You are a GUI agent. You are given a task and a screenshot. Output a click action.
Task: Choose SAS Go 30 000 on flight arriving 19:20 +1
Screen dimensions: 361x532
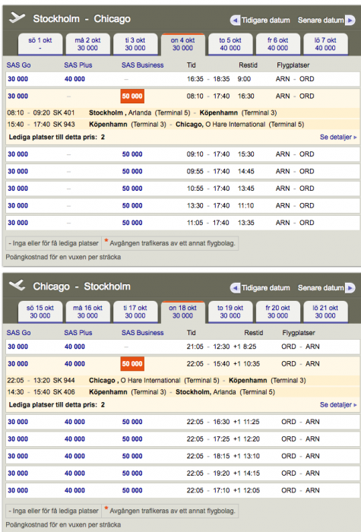[18, 473]
